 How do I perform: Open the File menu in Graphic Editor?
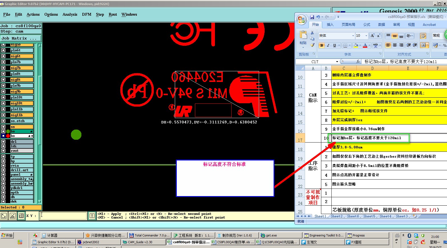pyautogui.click(x=7, y=14)
